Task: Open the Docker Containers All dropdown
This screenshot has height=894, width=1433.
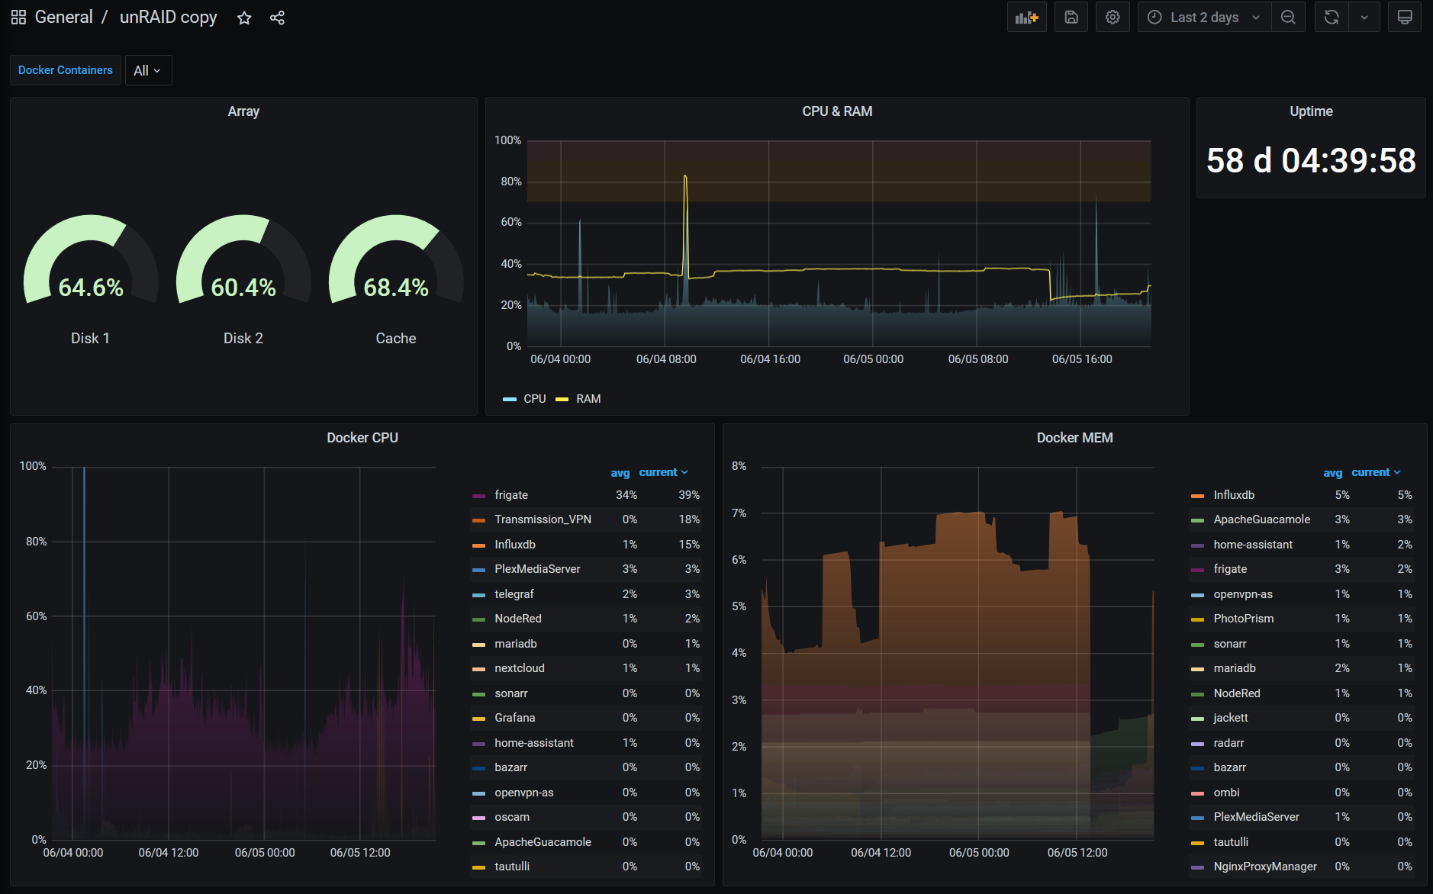Action: 148,70
